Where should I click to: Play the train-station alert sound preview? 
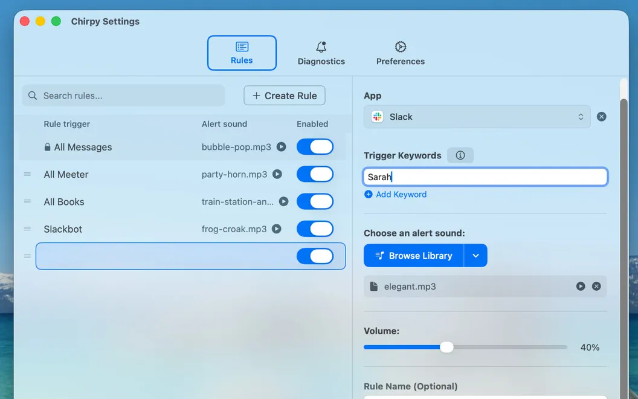tap(283, 201)
